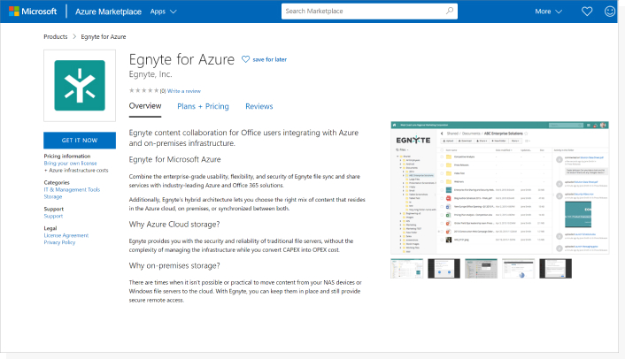Click the heart icon beside save for later
The height and width of the screenshot is (359, 625).
click(246, 59)
